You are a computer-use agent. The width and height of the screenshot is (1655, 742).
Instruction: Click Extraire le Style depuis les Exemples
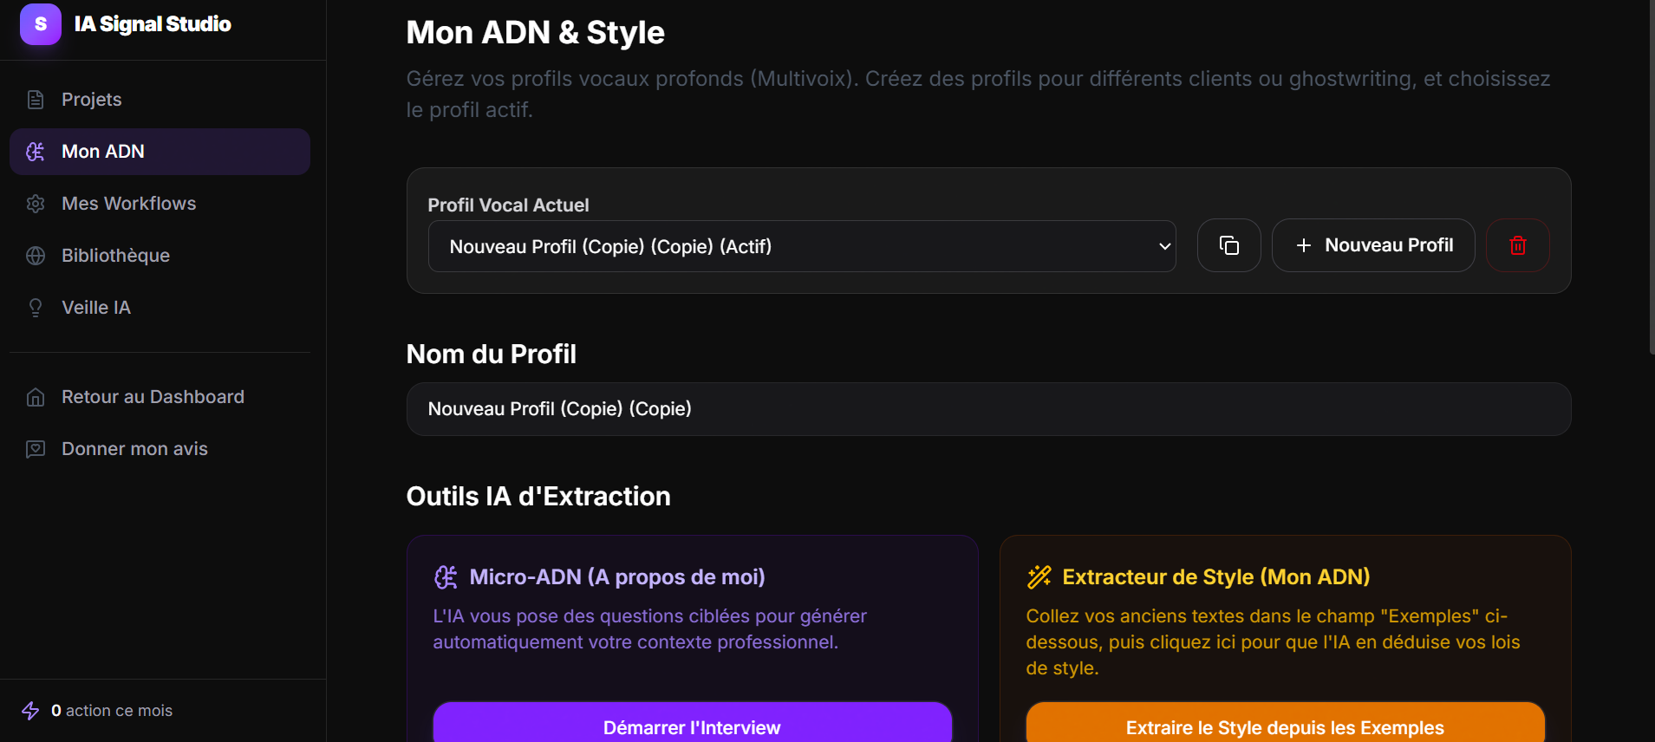[1285, 723]
